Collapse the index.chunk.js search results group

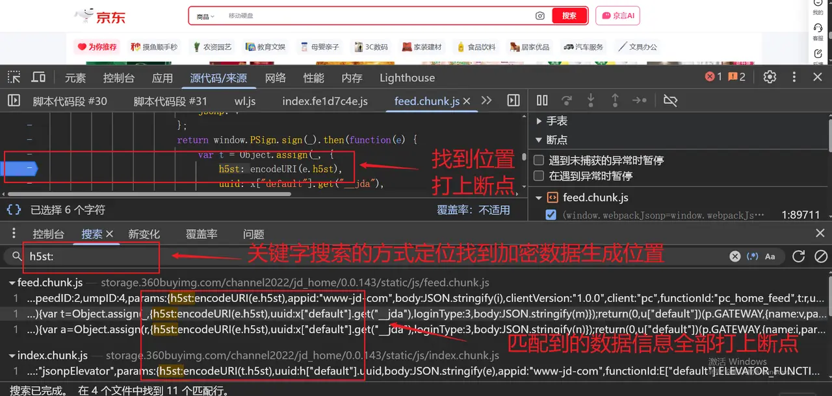pos(12,356)
